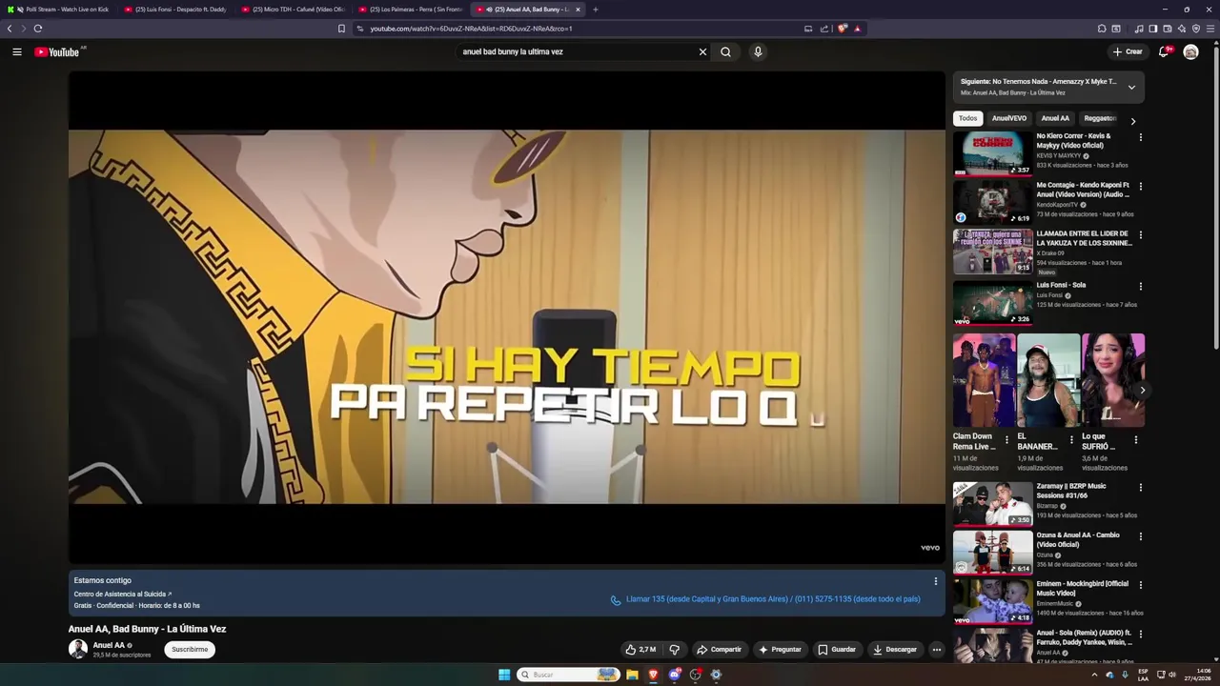Switch to Los Palmeras Perra tab
The image size is (1220, 686).
(x=411, y=10)
